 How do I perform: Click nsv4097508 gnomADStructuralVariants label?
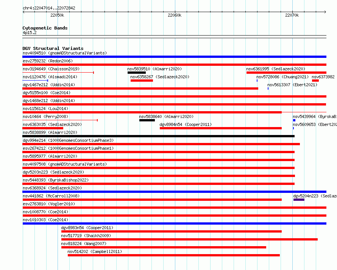65,164
